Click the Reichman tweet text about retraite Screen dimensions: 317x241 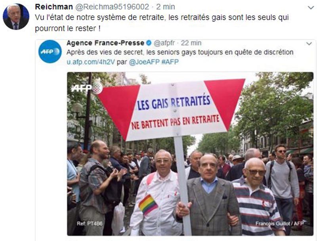162,23
